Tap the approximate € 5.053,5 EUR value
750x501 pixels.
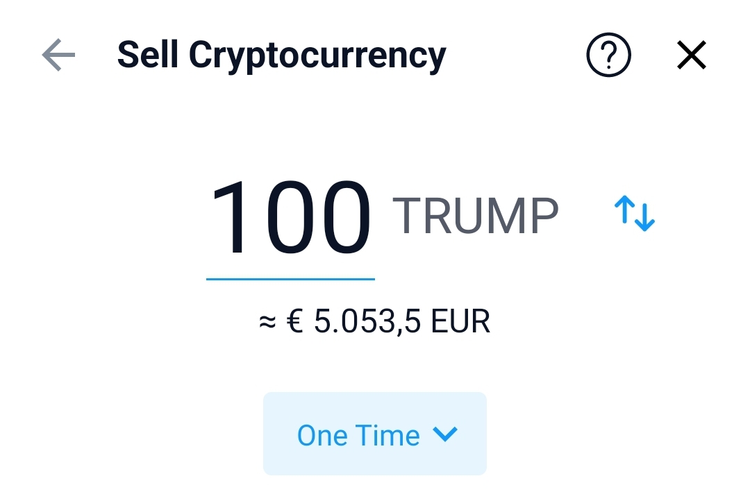coord(374,322)
